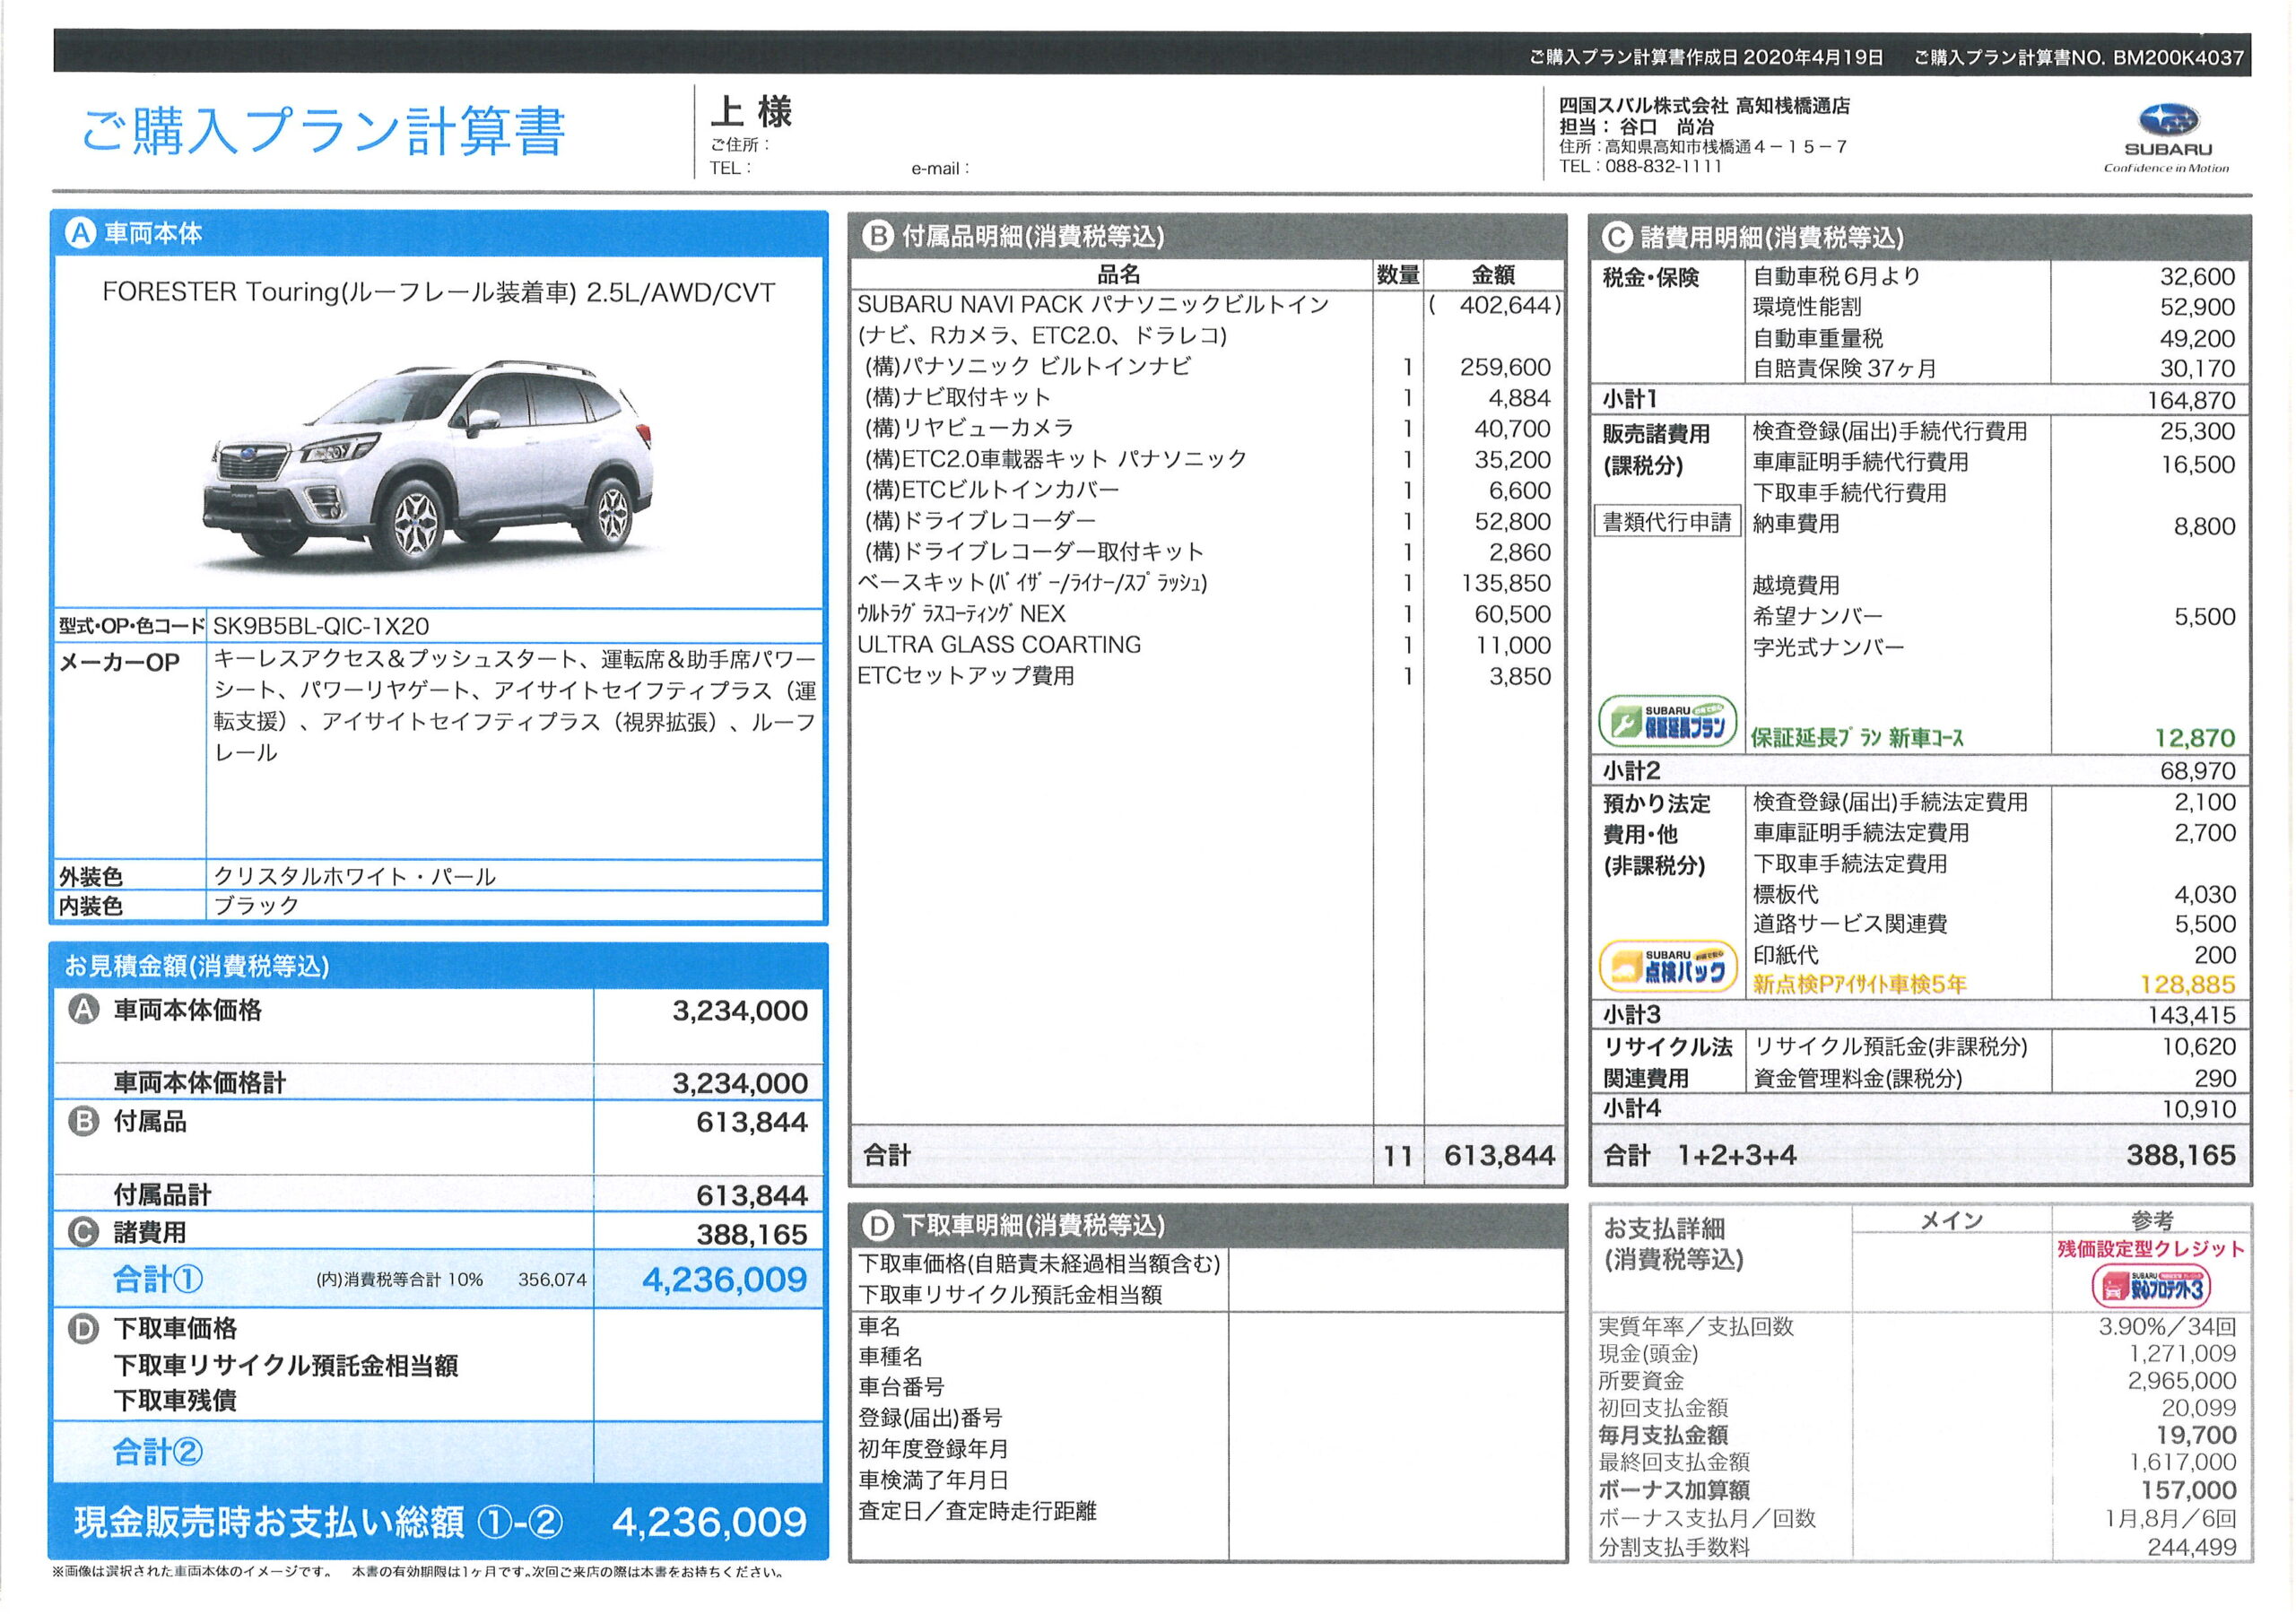This screenshot has height=1623, width=2296.
Task: Click the green 保証延長プラン 新車コース text
Action: 1857,738
